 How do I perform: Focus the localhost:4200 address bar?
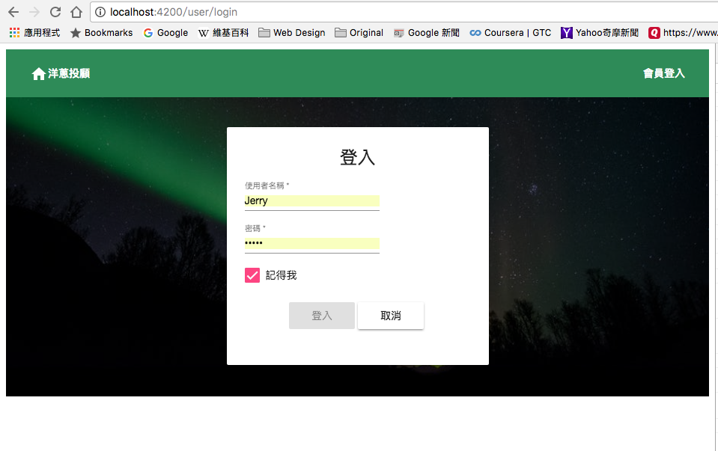click(403, 12)
